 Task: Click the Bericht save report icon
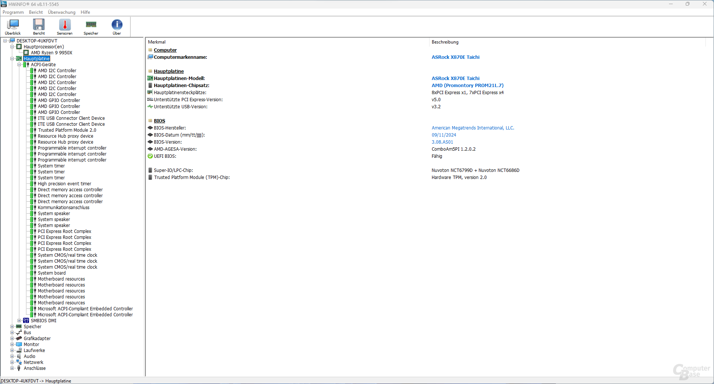[39, 25]
